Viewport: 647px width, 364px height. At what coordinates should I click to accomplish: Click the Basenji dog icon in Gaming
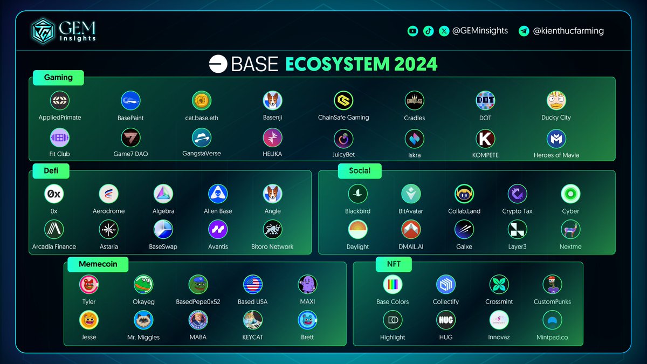272,100
